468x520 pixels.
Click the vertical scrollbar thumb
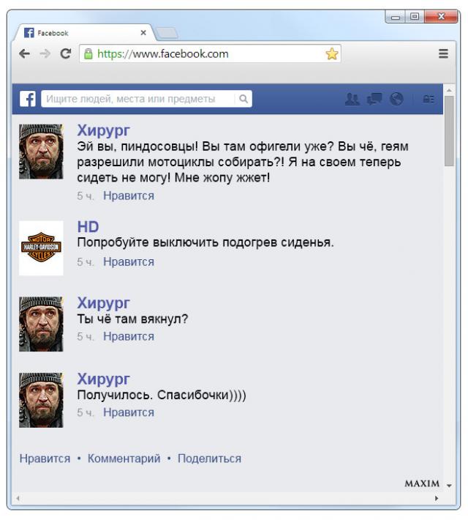pyautogui.click(x=449, y=131)
